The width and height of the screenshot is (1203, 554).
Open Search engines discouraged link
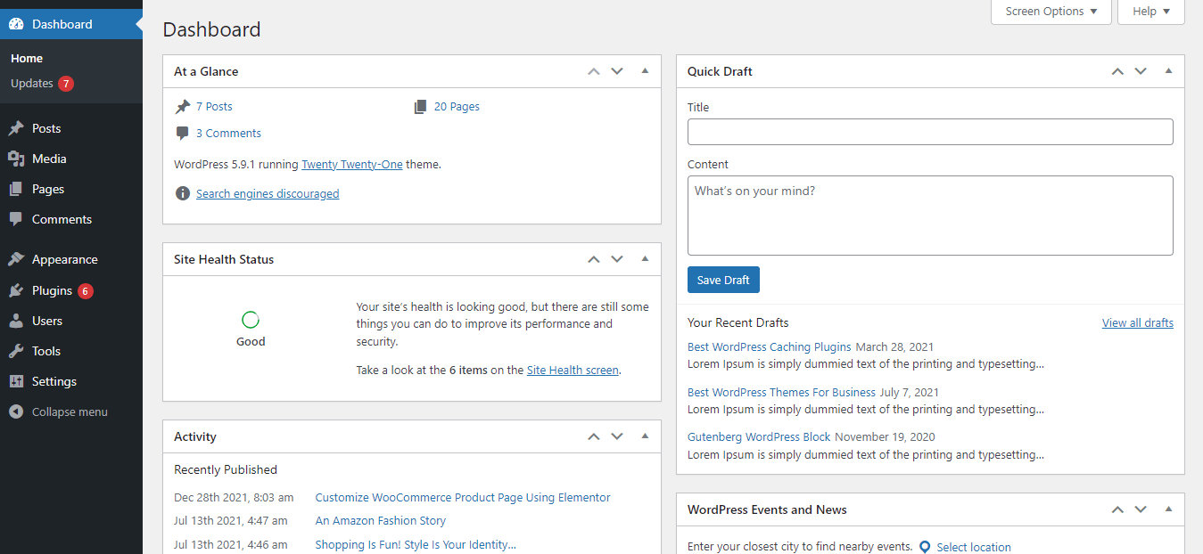pyautogui.click(x=268, y=193)
